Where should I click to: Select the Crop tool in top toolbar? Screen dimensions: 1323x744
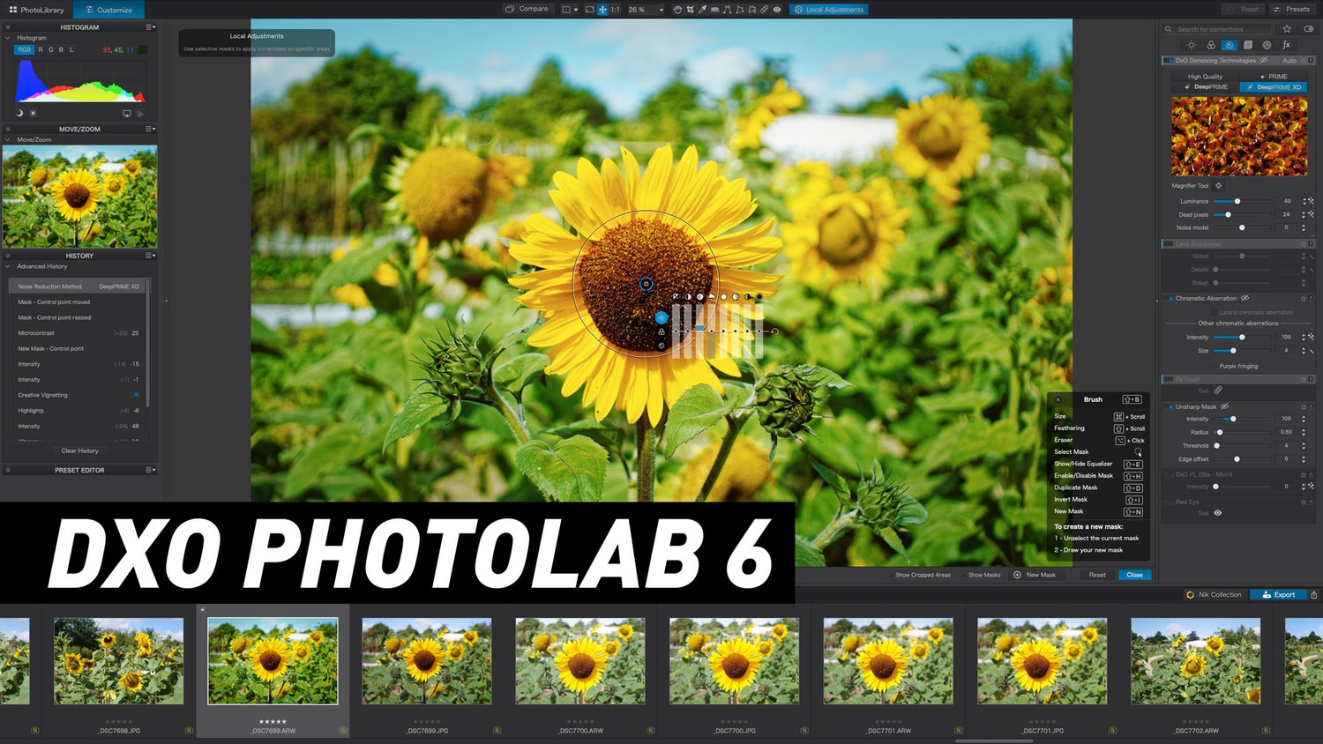690,10
